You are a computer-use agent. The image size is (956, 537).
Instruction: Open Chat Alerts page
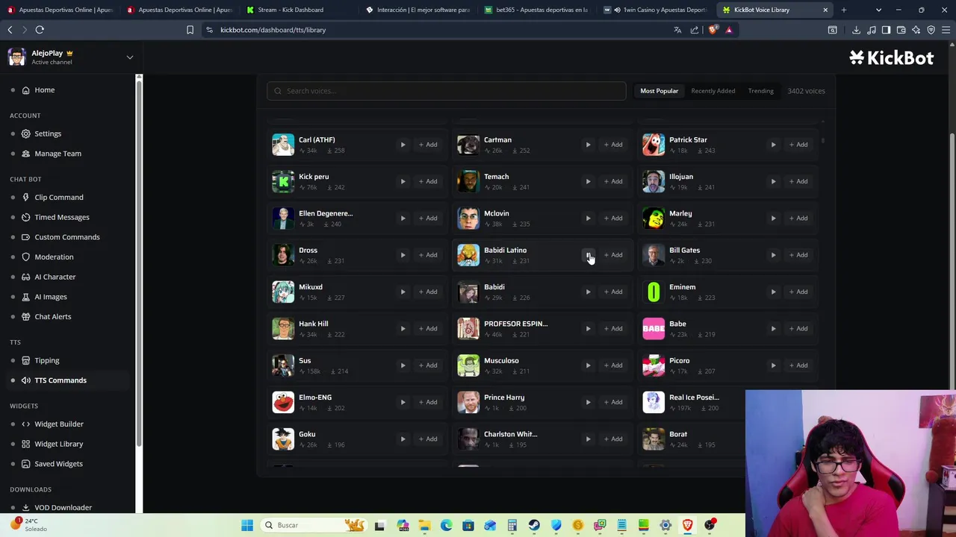(x=53, y=317)
